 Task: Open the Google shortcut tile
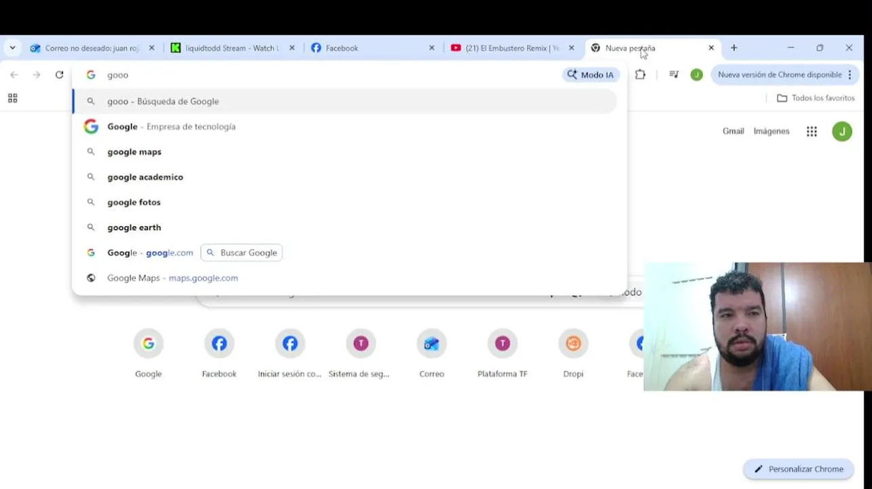[x=148, y=353]
